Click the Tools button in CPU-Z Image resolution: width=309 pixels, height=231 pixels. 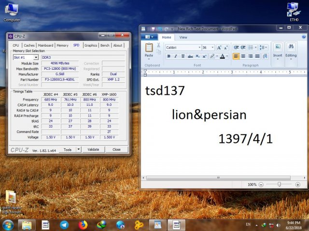(68, 150)
